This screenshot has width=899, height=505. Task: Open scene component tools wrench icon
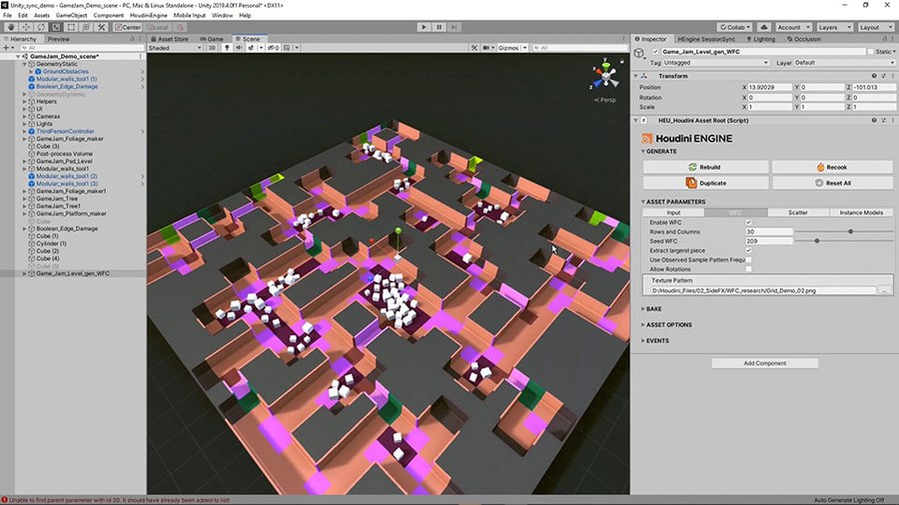(x=474, y=48)
